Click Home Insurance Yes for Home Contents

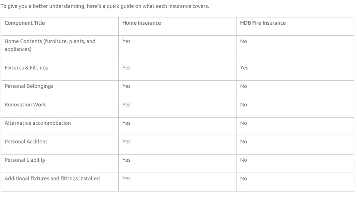pos(126,41)
